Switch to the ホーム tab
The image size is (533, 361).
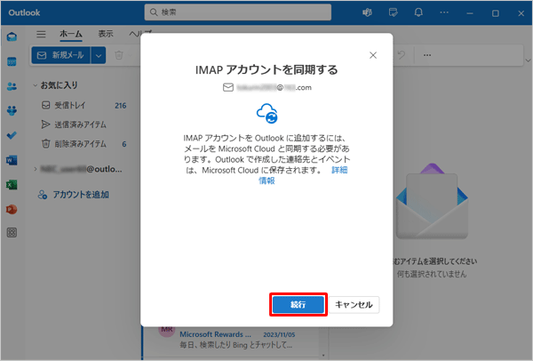[71, 34]
